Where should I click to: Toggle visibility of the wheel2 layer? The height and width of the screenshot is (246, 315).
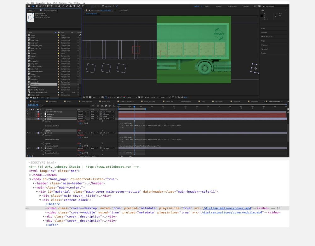27,133
